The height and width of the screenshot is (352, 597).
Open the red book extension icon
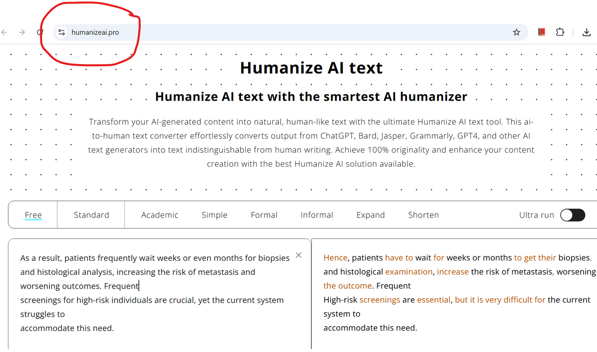(542, 32)
